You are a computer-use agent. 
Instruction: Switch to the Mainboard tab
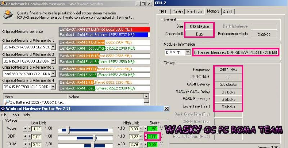coord(195,12)
